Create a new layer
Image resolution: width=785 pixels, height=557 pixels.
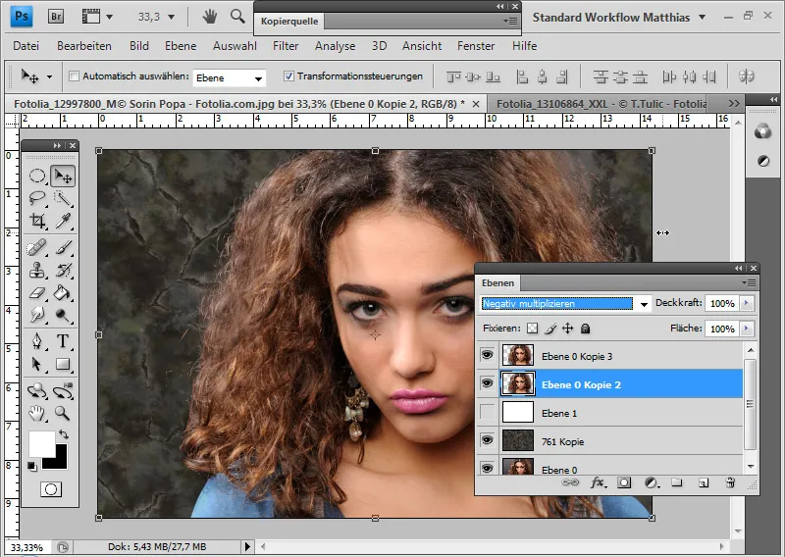point(704,482)
